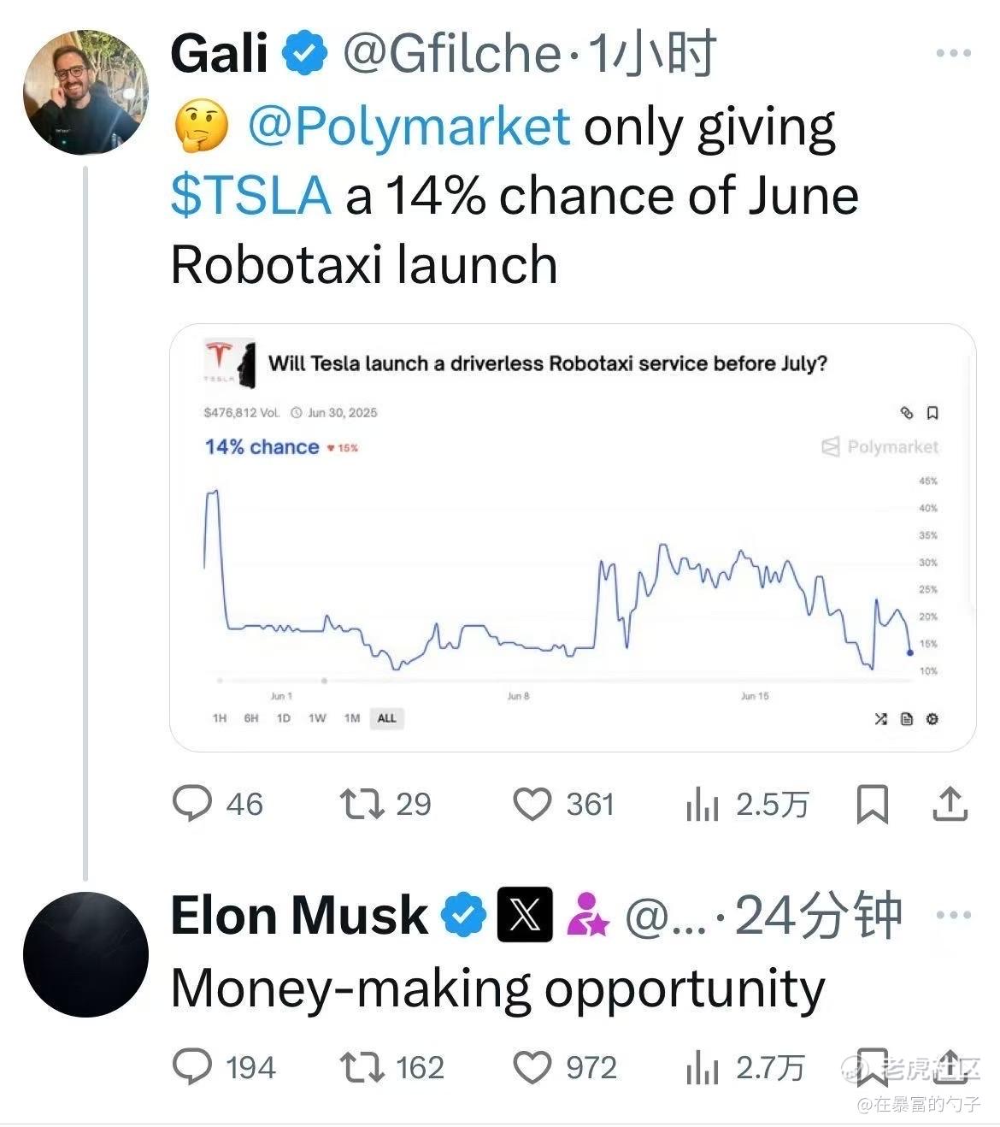The image size is (1000, 1127).
Task: Open more options for Elon Musk's reply
Action: point(953,915)
